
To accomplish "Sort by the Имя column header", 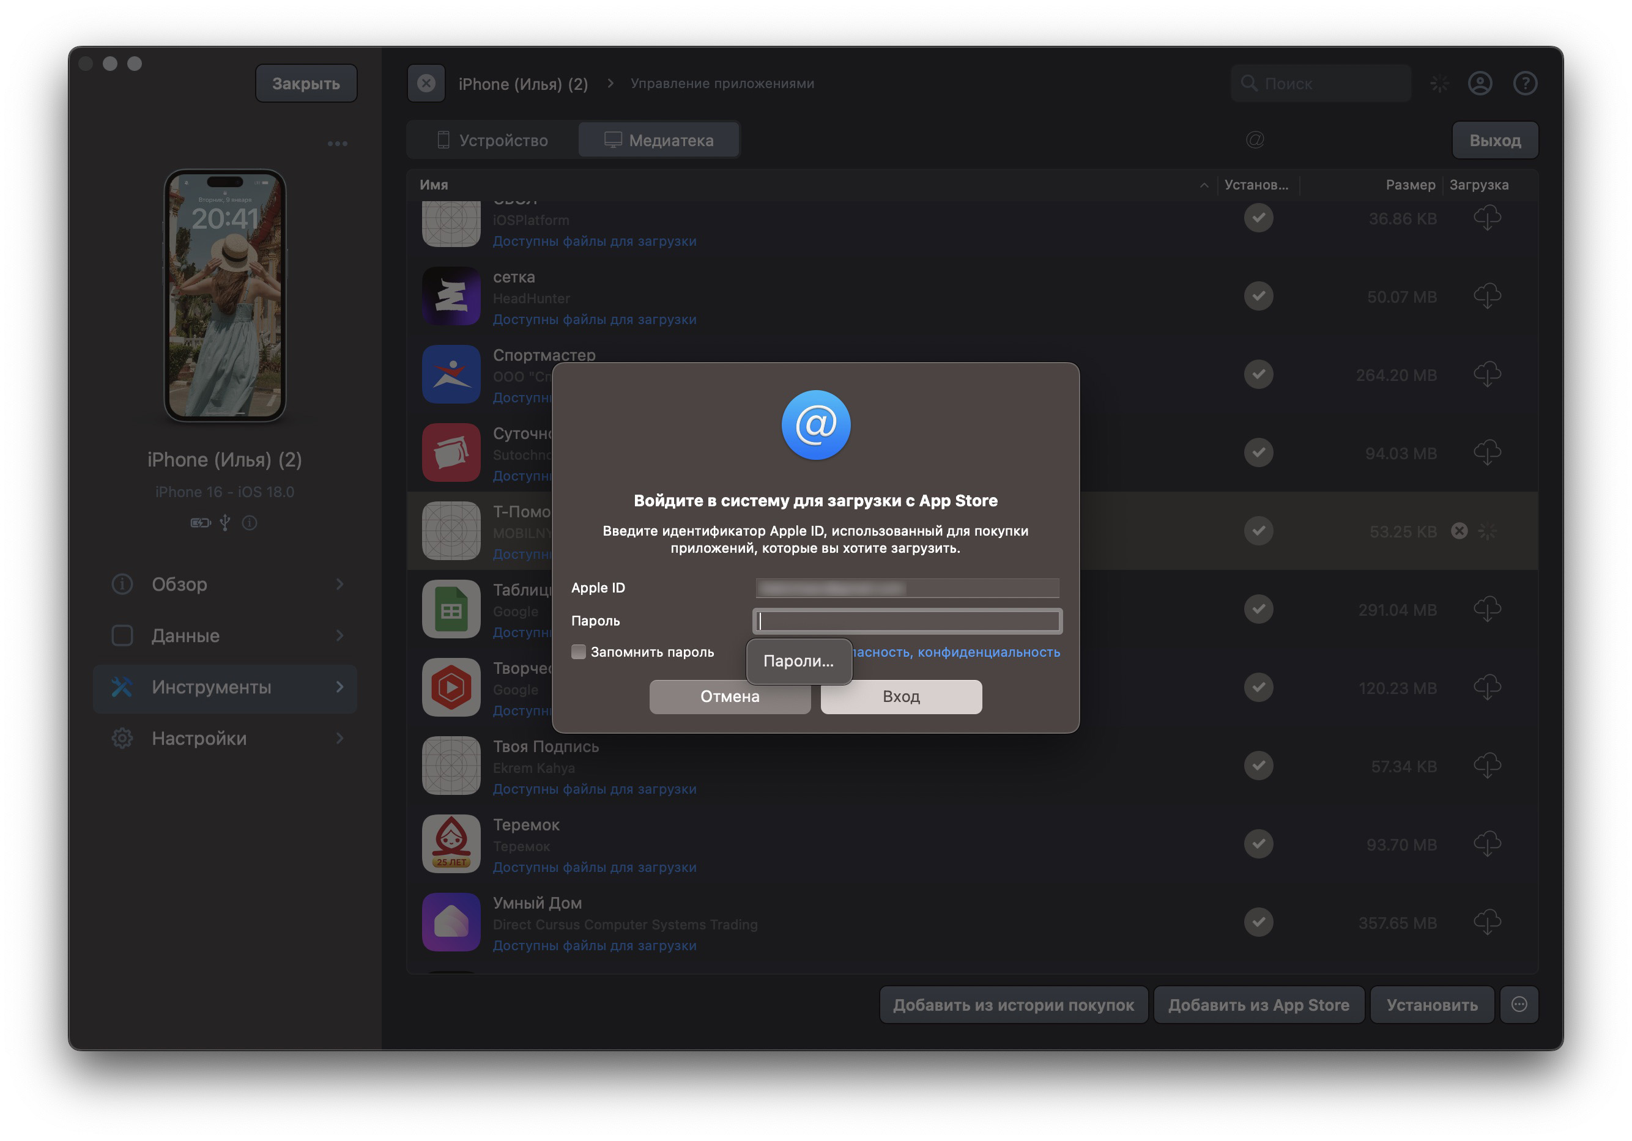I will [x=434, y=185].
